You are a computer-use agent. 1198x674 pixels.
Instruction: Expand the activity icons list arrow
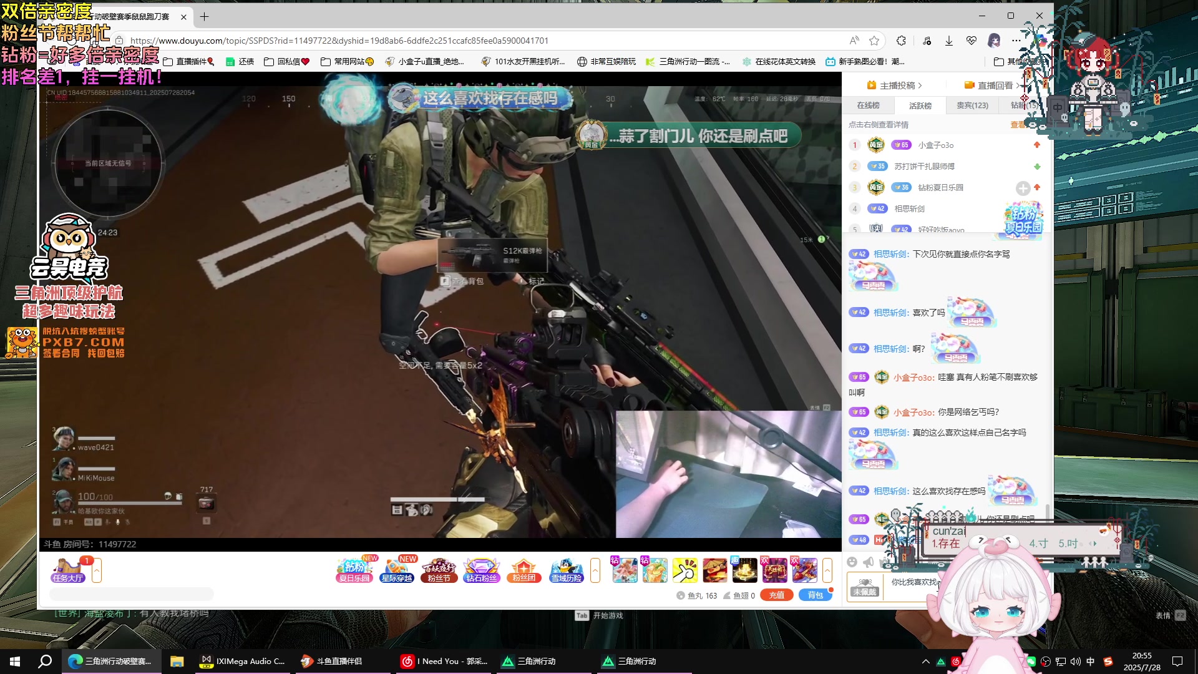[595, 570]
